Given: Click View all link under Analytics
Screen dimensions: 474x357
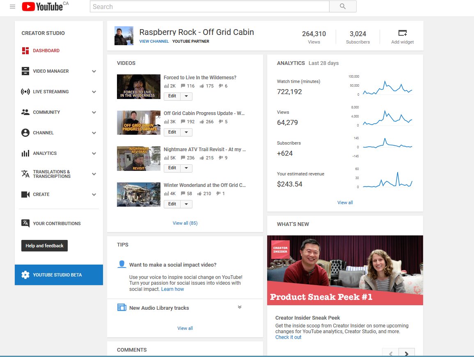Looking at the screenshot, I should 345,203.
